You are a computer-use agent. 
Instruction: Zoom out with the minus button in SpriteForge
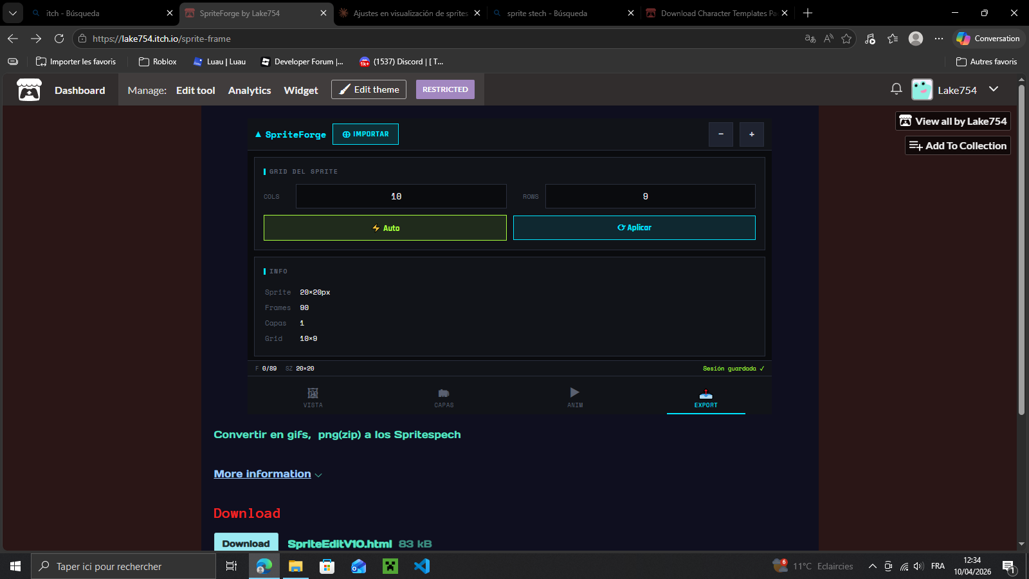721,134
